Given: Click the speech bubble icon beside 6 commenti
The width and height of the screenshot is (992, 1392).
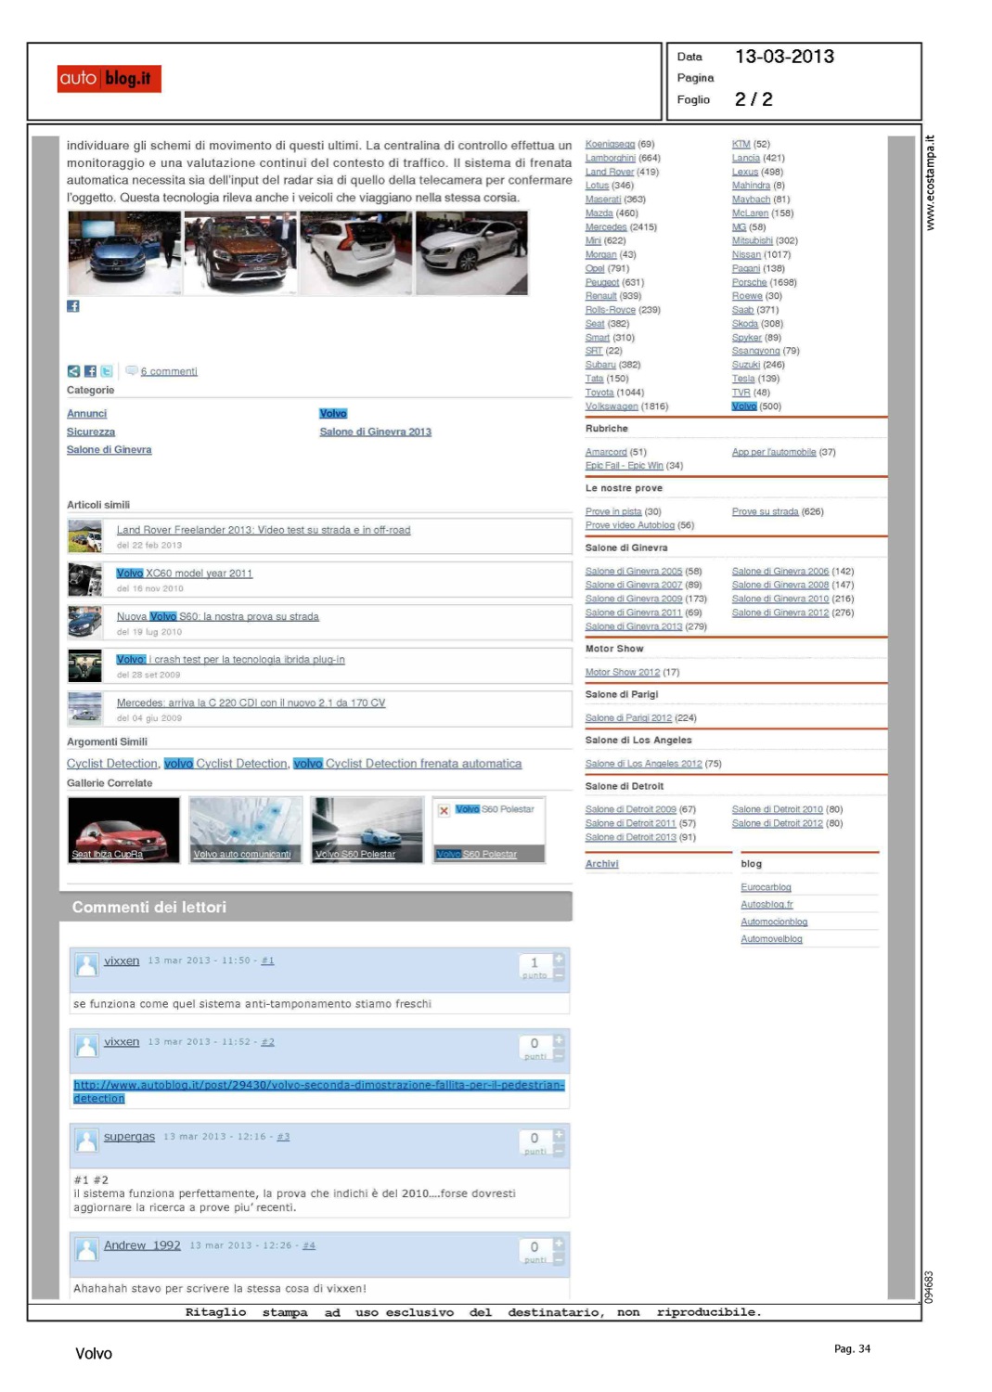Looking at the screenshot, I should 131,370.
